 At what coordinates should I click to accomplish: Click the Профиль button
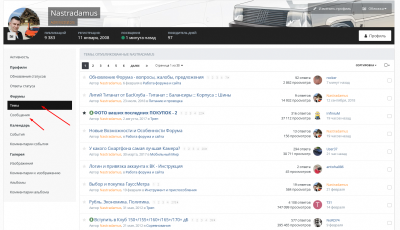click(x=374, y=35)
